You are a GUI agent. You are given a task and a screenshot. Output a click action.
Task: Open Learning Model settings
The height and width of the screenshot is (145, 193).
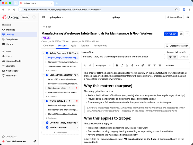[x=19, y=61]
